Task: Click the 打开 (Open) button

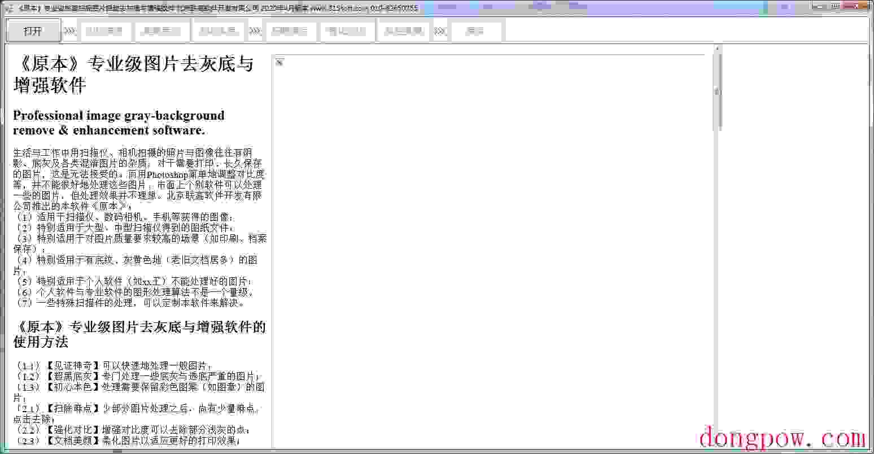Action: click(33, 30)
